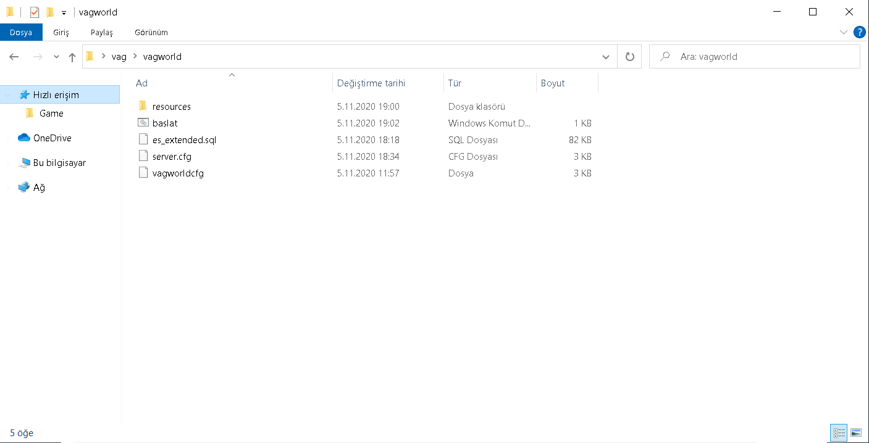Select Bu bilgisayar in navigation pane
Viewport: 869px width, 443px height.
tap(60, 163)
